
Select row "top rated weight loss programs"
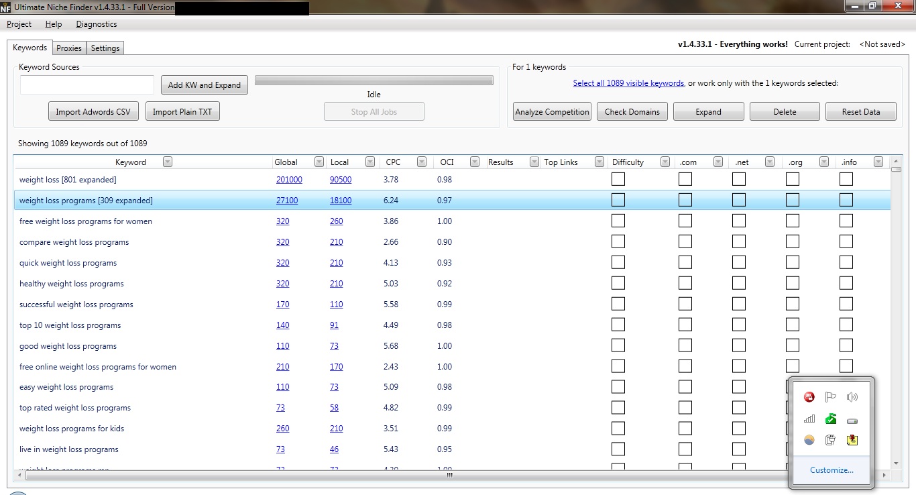pos(452,408)
